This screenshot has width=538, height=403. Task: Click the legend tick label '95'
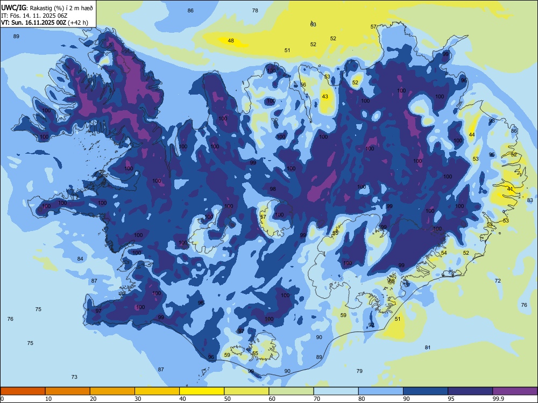point(451,399)
